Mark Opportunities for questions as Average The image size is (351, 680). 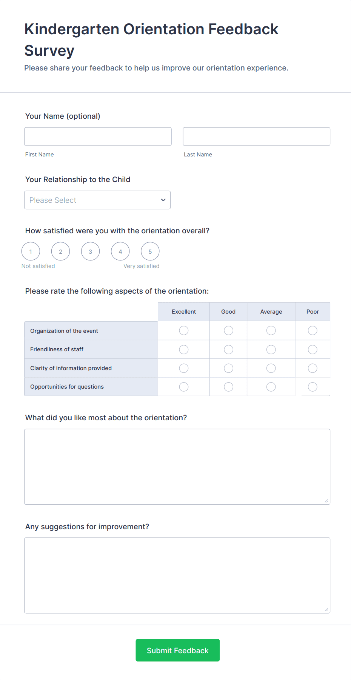[x=271, y=387]
